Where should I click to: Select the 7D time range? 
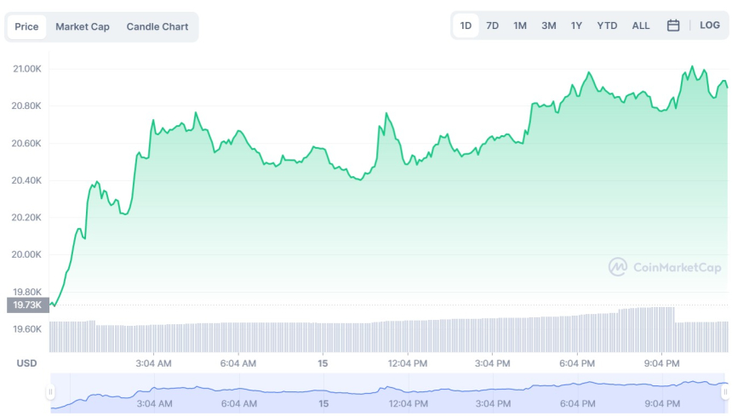[x=493, y=26]
